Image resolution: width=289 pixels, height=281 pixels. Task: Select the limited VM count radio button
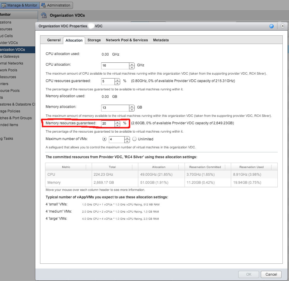pos(104,139)
